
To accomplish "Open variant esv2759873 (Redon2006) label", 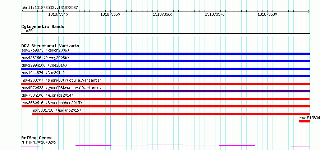I will (x=45, y=50).
